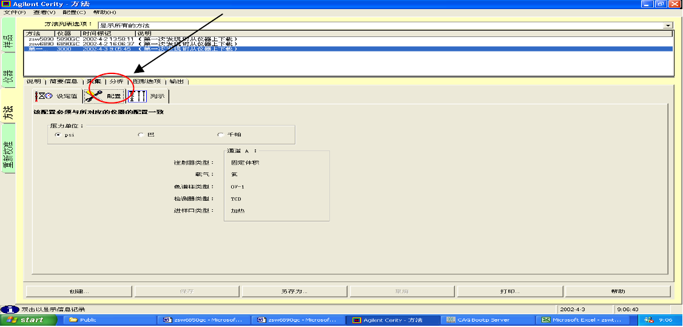Image resolution: width=683 pixels, height=327 pixels.
Task: Click the 9:06:40 time in status bar
Action: coord(628,309)
